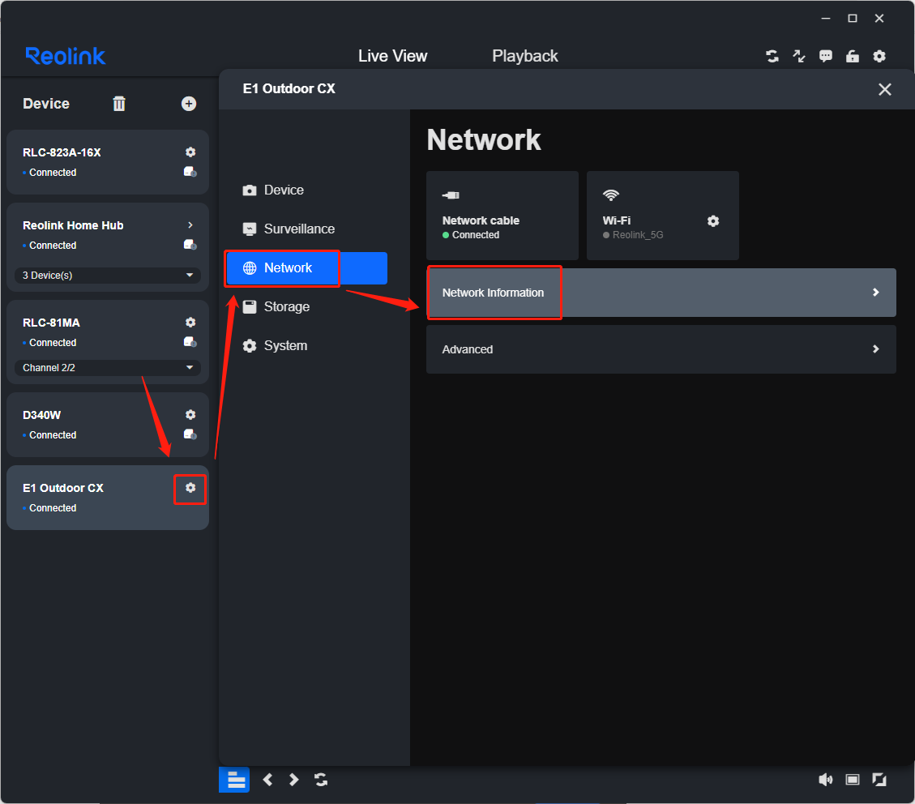
Task: Click the refresh icon in top toolbar
Action: [x=772, y=56]
